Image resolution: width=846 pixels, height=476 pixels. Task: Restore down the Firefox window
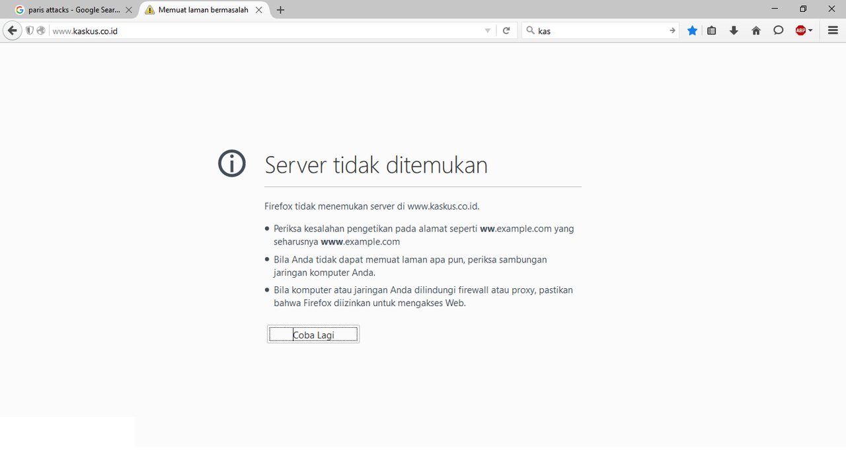coord(803,9)
